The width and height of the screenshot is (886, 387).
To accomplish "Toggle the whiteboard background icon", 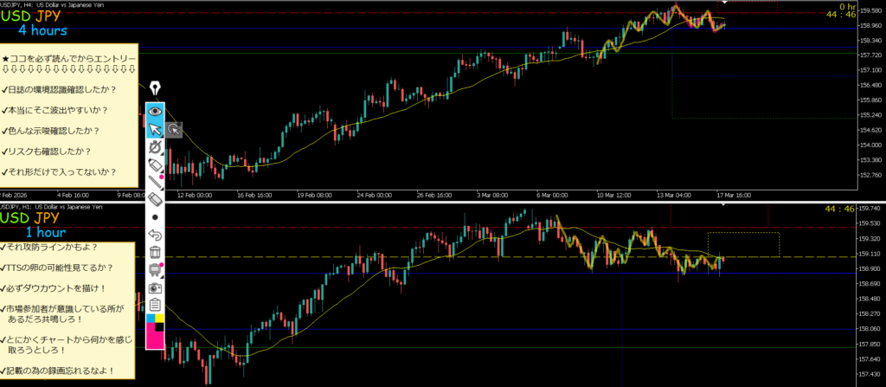I will (156, 269).
